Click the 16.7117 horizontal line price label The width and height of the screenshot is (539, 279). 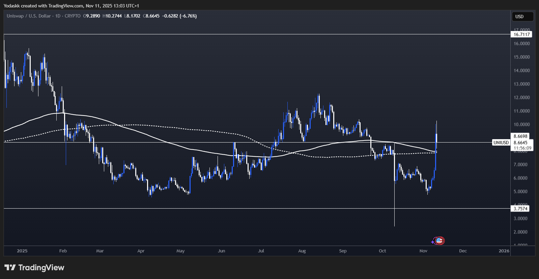click(x=521, y=34)
